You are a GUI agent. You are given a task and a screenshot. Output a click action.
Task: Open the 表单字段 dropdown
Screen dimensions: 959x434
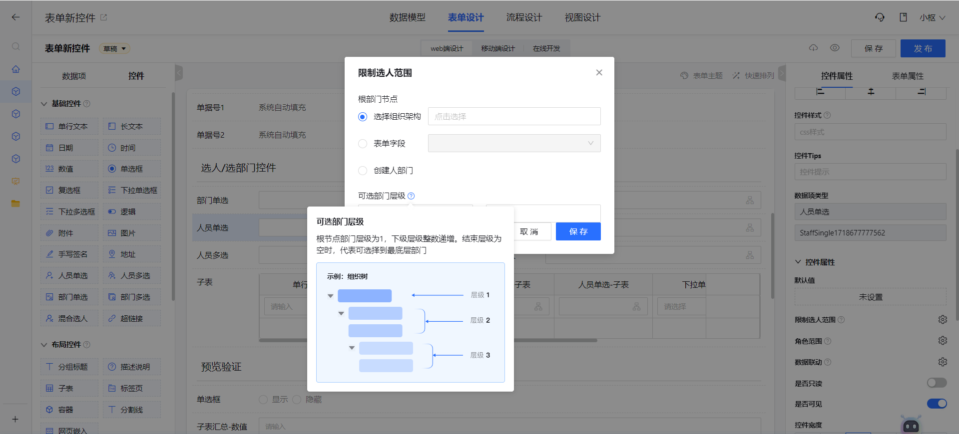tap(514, 143)
